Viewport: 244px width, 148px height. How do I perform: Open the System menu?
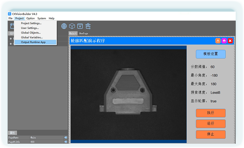(42, 18)
